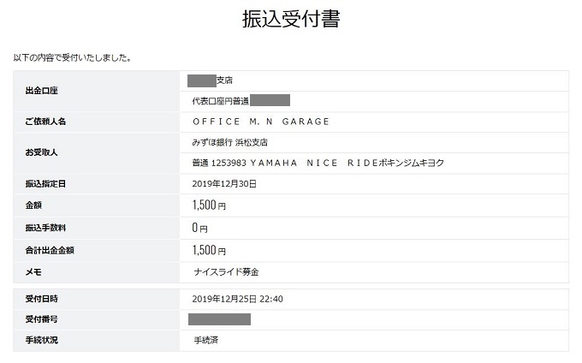582x363 pixels.
Task: Click the 0円 transfer fee value
Action: click(x=199, y=229)
